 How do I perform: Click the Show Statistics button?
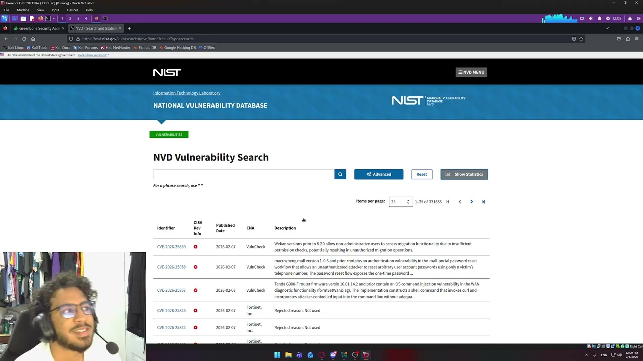(x=464, y=174)
